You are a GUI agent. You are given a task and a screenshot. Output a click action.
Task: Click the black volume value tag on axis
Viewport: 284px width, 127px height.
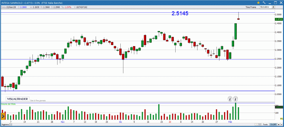(x=279, y=107)
